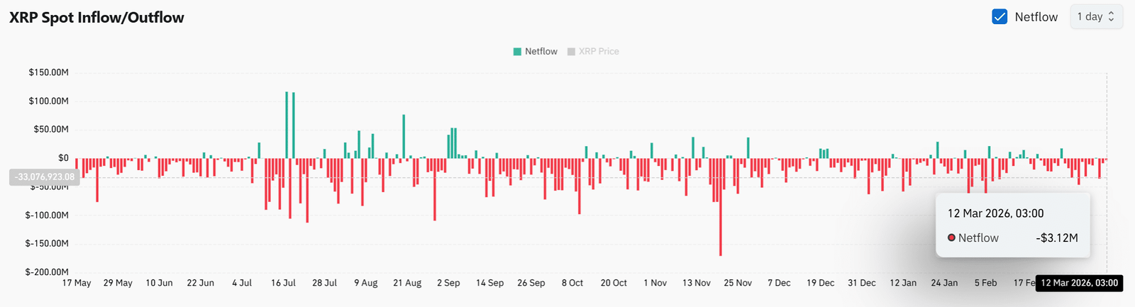Click the tall green bar near 21 Aug
The width and height of the screenshot is (1135, 307).
tap(404, 136)
